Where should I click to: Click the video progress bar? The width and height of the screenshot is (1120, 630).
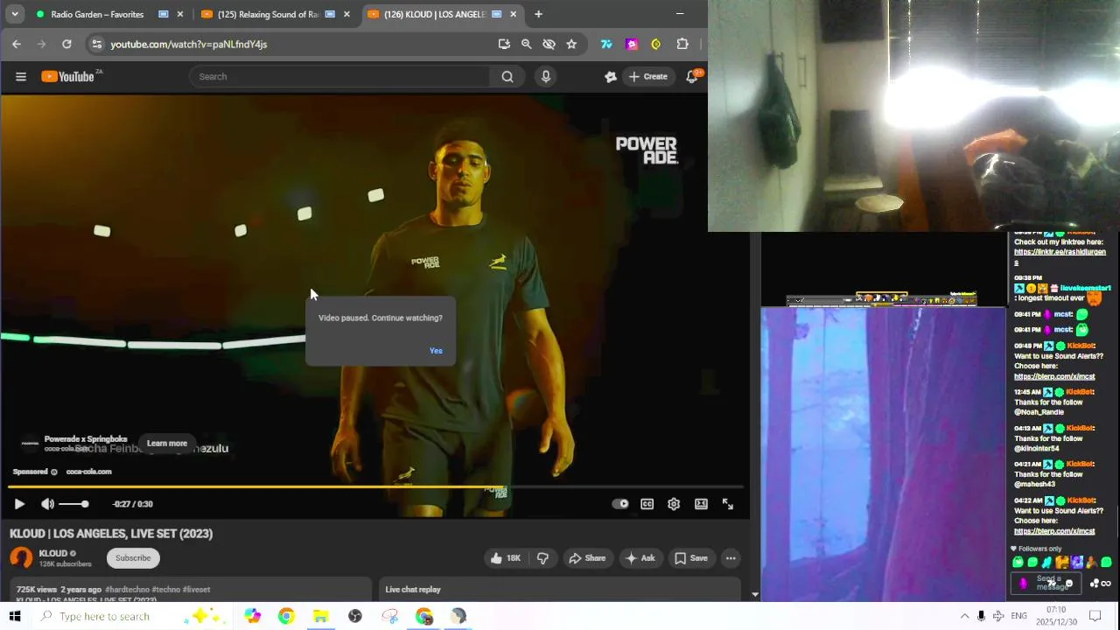click(x=374, y=486)
